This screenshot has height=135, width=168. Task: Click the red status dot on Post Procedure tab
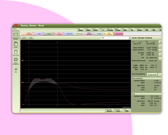[x=105, y=34]
